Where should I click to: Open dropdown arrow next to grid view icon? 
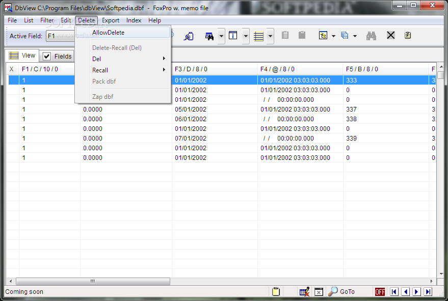coord(270,36)
